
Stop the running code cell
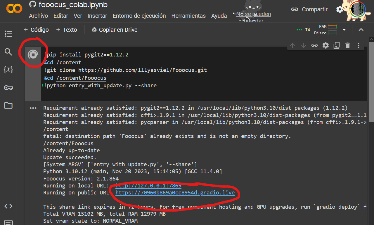[33, 54]
